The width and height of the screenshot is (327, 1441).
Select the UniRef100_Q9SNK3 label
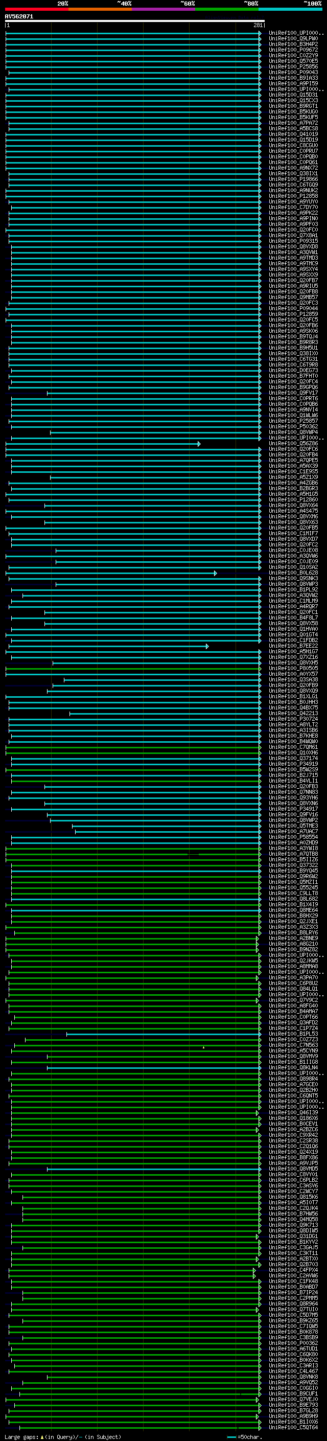coord(293,579)
